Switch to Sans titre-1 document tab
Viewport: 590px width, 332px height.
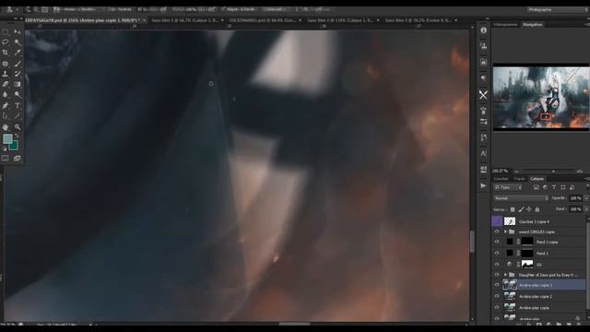(184, 20)
